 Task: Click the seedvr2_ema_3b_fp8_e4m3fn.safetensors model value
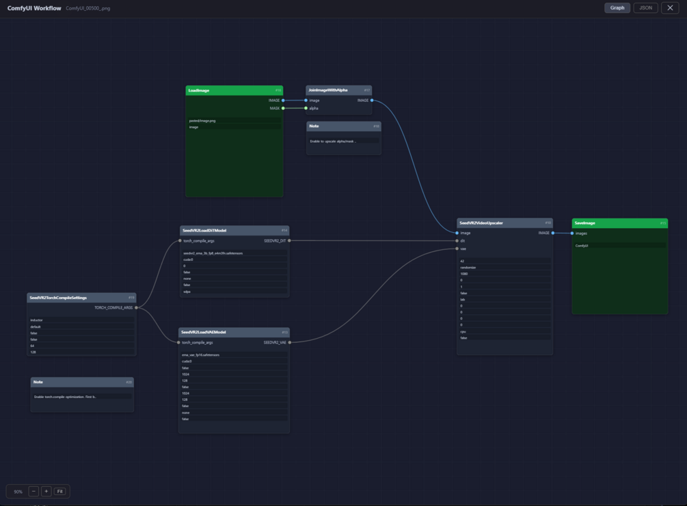234,253
